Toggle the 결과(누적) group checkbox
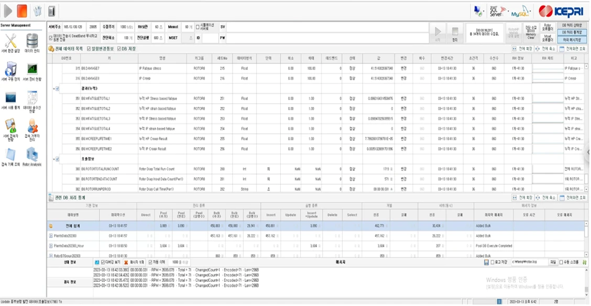The image size is (591, 306). [58, 89]
